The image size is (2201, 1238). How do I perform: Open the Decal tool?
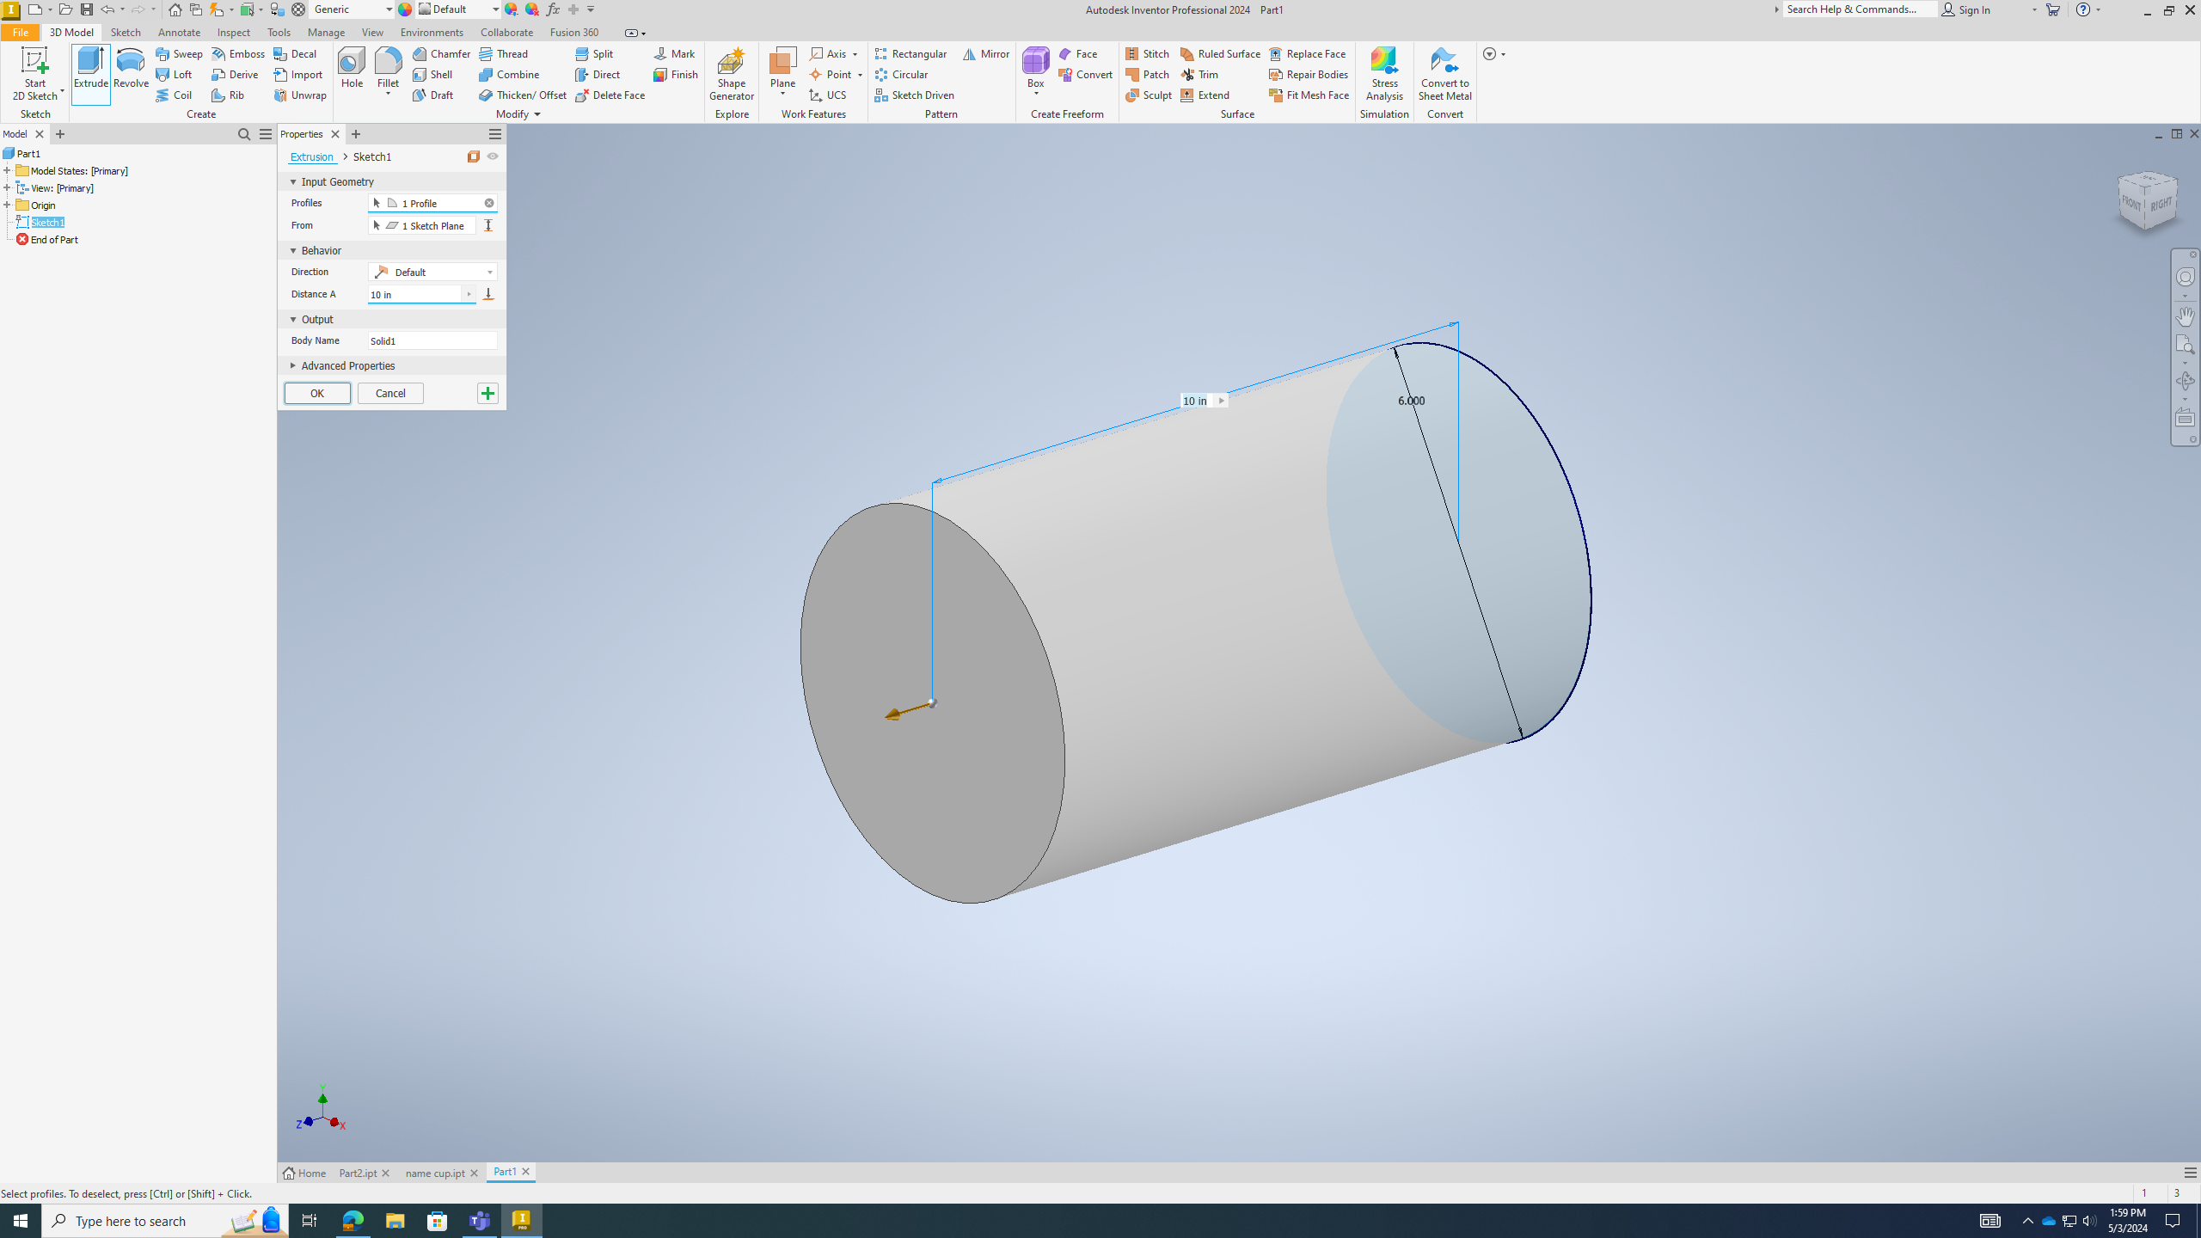296,53
